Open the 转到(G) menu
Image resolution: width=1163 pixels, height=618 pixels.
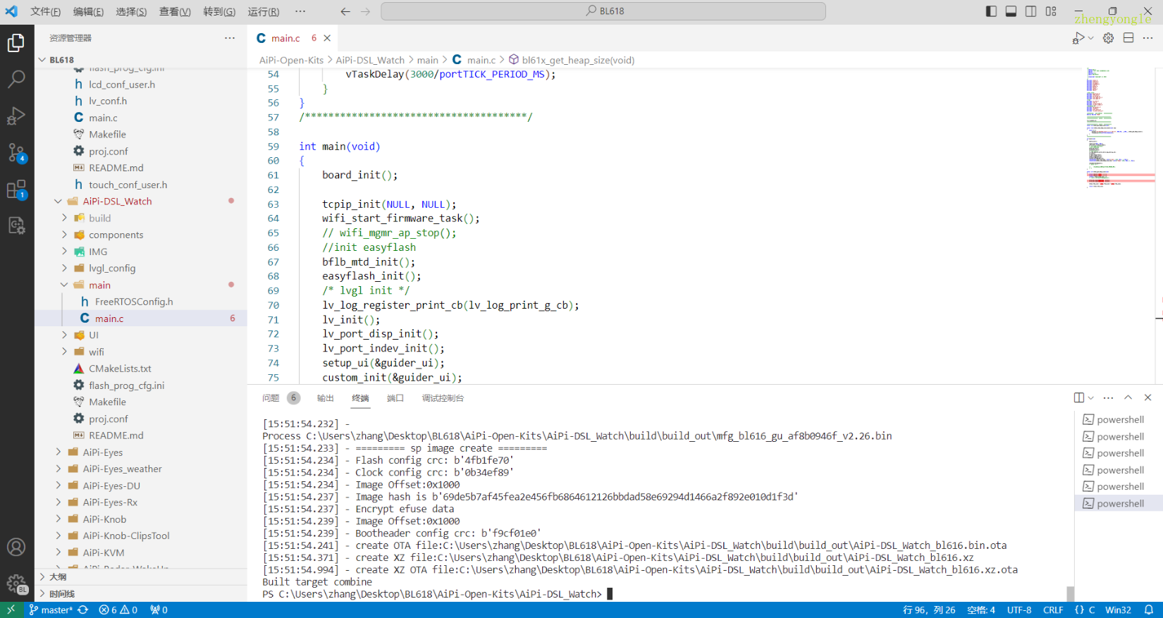click(x=219, y=11)
